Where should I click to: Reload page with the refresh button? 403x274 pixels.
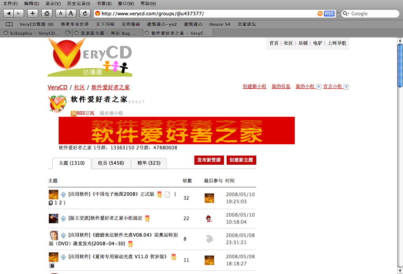coord(85,13)
